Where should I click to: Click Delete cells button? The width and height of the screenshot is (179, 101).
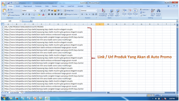coord(130,12)
